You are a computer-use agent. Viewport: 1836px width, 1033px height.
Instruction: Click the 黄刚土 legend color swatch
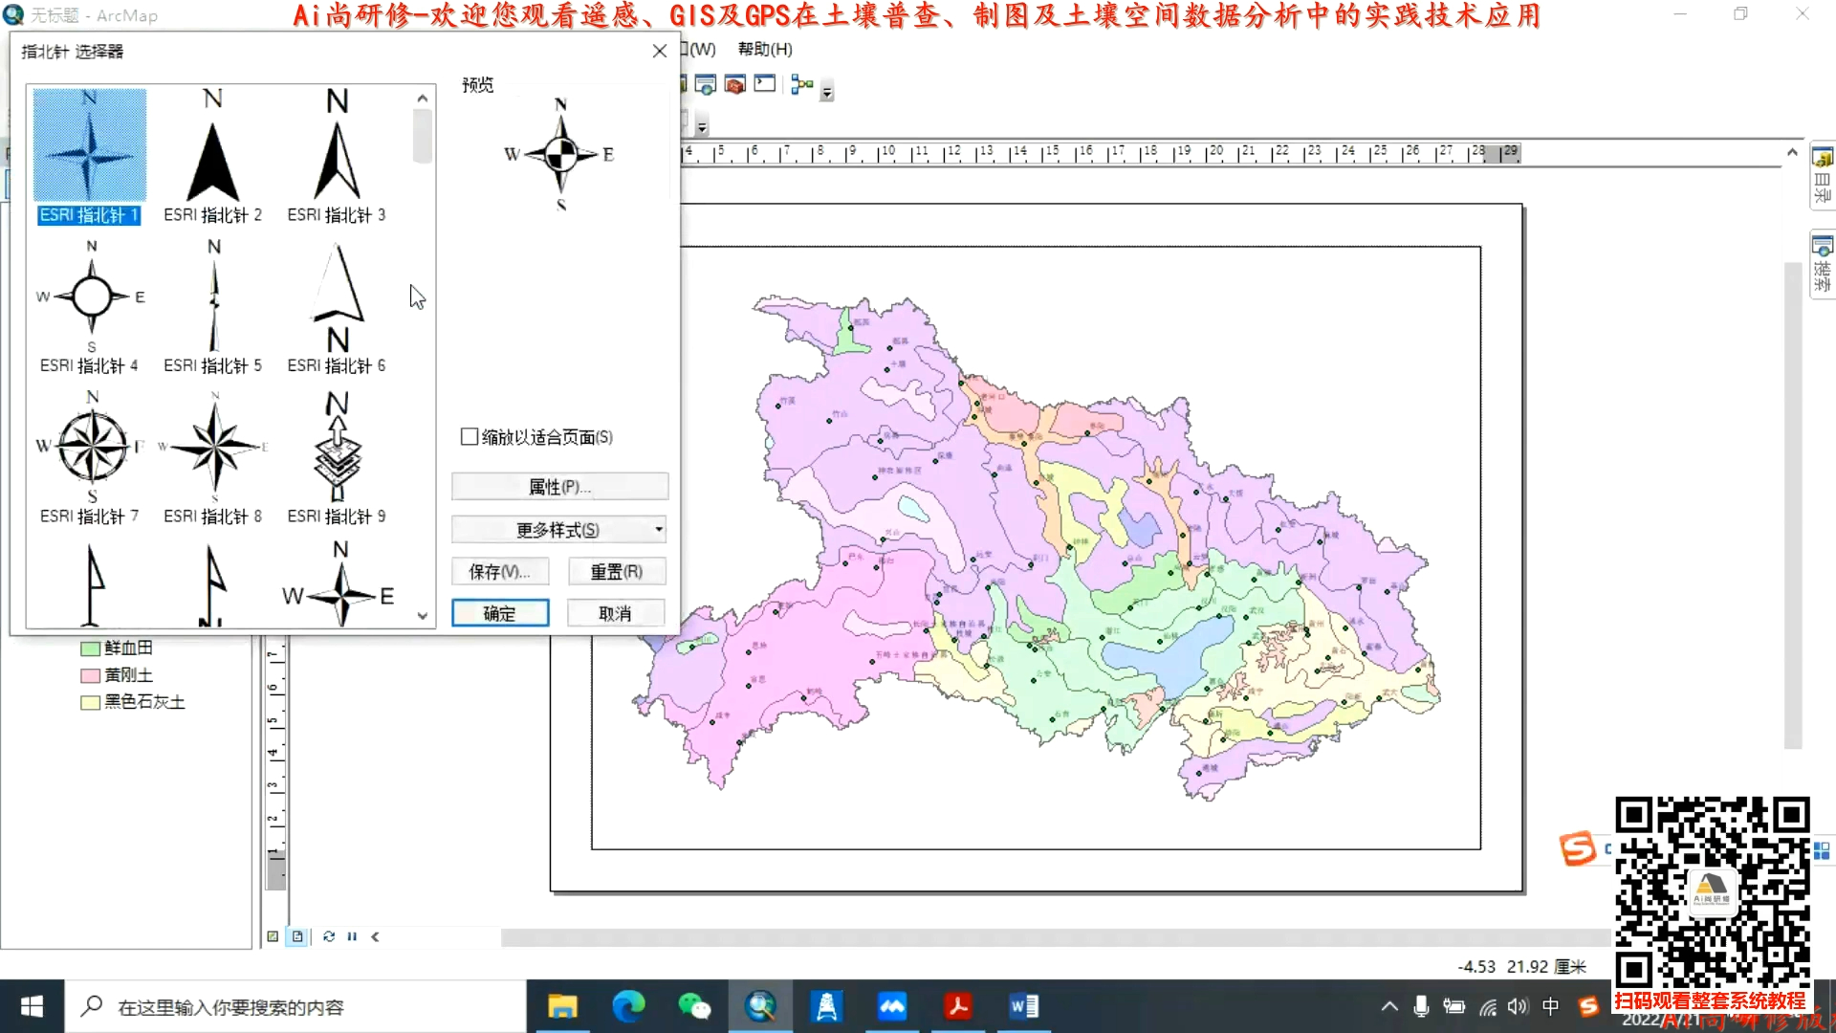91,675
